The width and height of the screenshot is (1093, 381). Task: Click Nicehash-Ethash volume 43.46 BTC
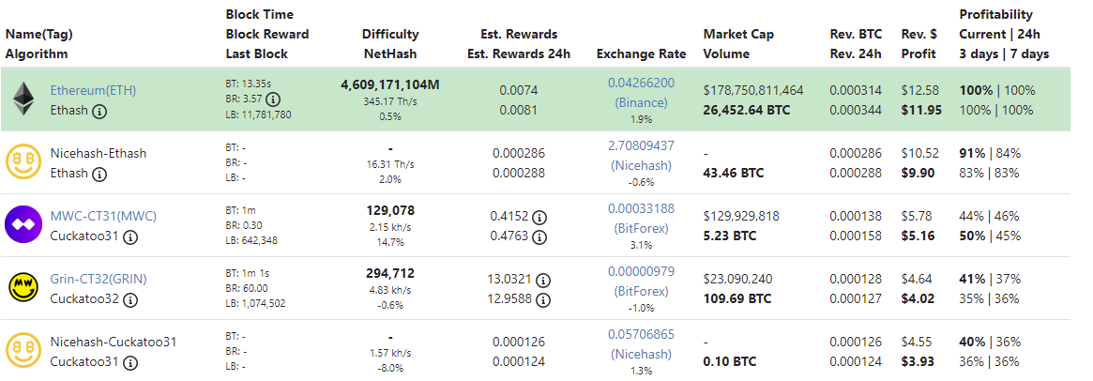(734, 173)
